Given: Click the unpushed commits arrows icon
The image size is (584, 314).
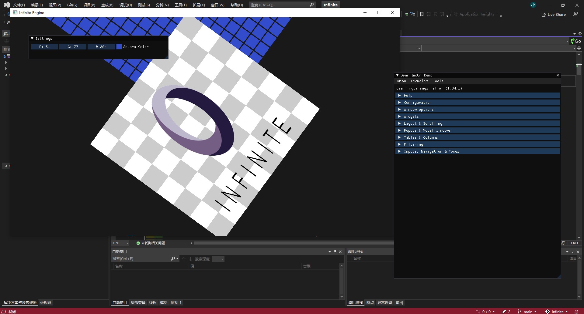Looking at the screenshot, I should pyautogui.click(x=478, y=312).
